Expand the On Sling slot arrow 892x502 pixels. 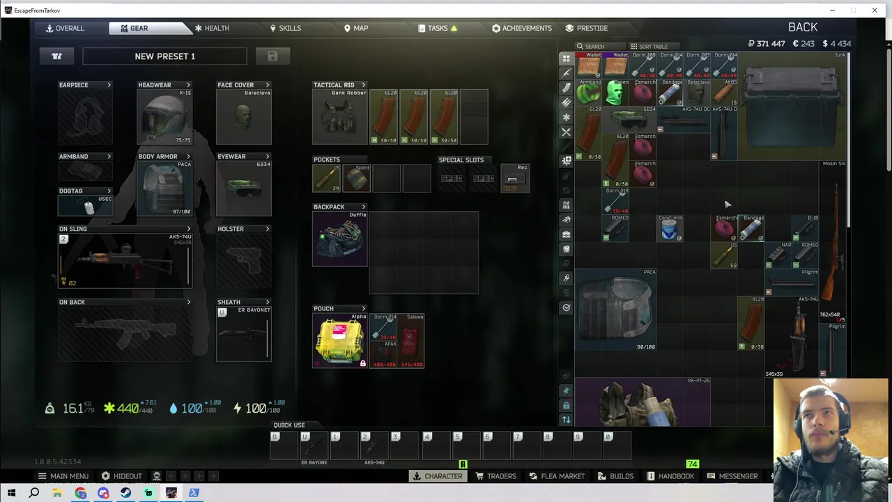tap(188, 229)
